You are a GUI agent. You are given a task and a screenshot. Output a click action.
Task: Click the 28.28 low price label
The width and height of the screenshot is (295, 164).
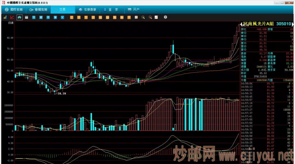(62, 93)
